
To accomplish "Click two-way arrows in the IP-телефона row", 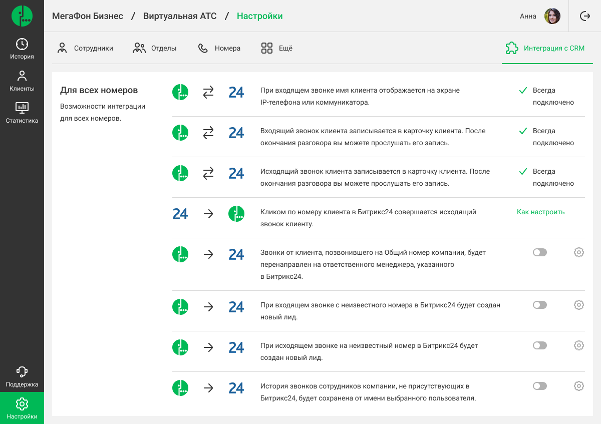I will pos(208,92).
